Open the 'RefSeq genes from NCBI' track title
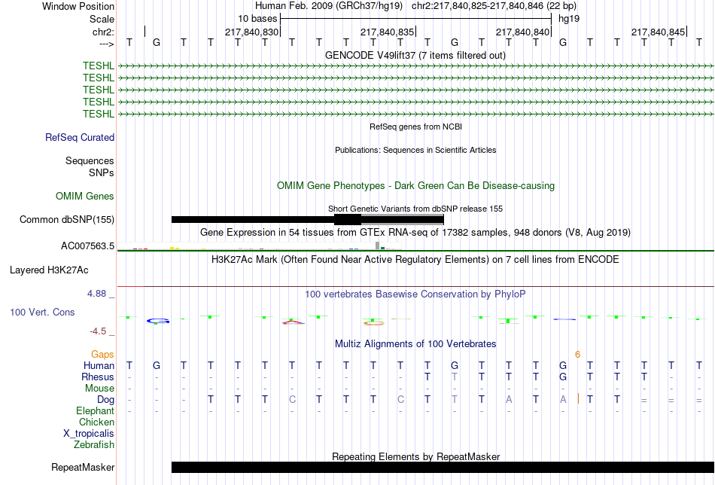715x485 pixels. tap(415, 127)
